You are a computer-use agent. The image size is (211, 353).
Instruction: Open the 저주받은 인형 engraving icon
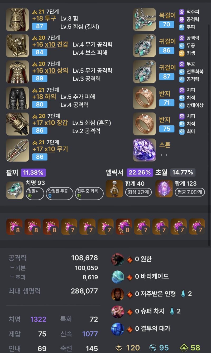[x=118, y=294]
